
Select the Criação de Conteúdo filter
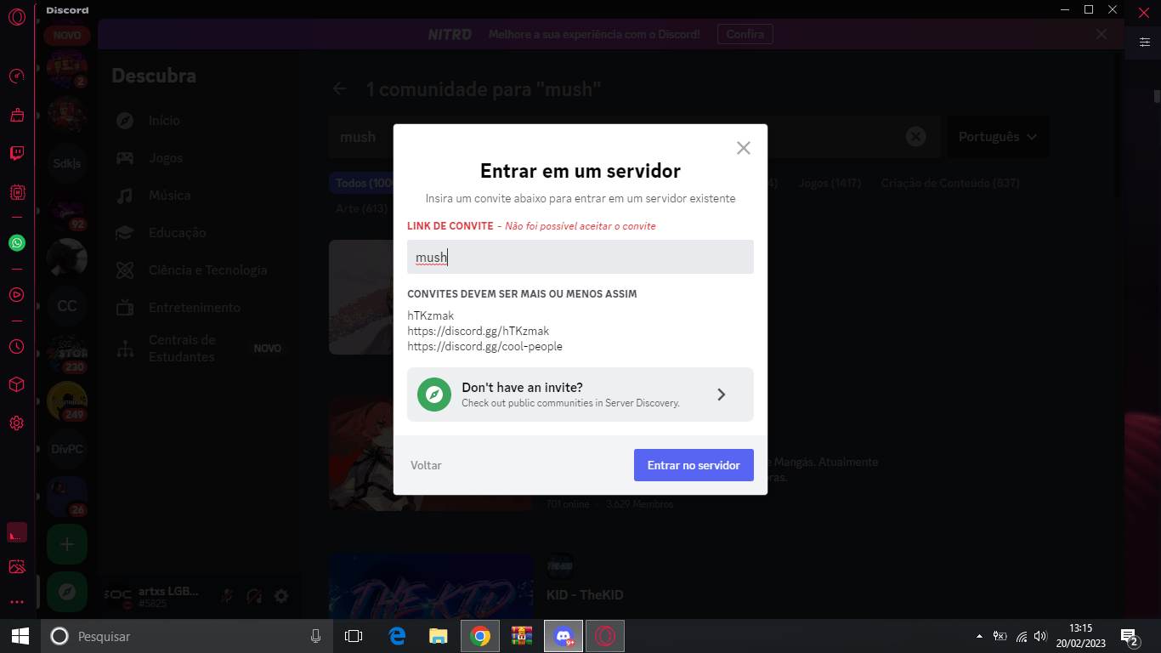[x=950, y=183]
